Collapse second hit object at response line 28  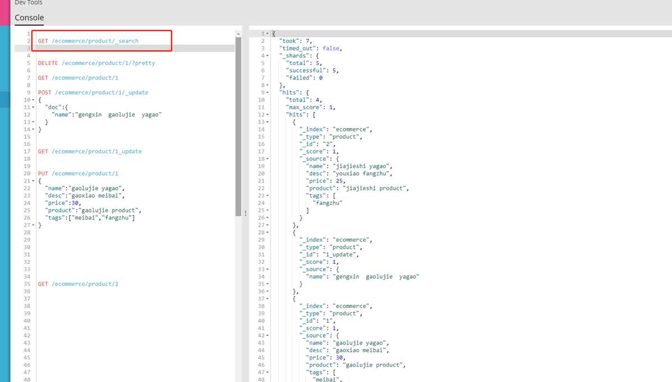pyautogui.click(x=268, y=232)
